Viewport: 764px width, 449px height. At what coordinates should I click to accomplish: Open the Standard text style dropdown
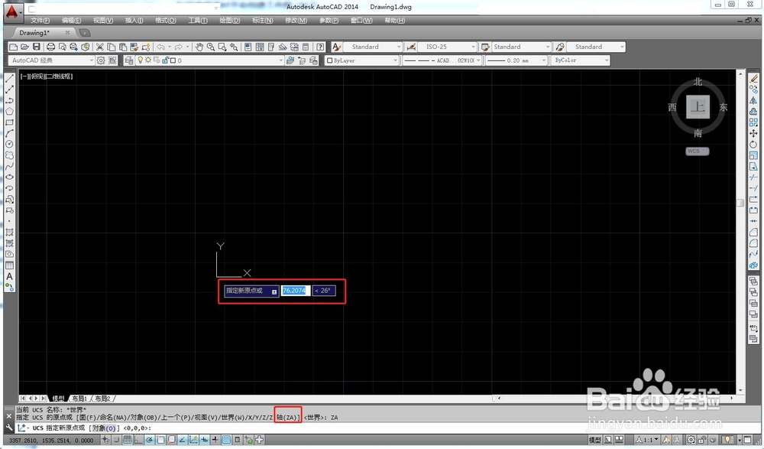374,47
